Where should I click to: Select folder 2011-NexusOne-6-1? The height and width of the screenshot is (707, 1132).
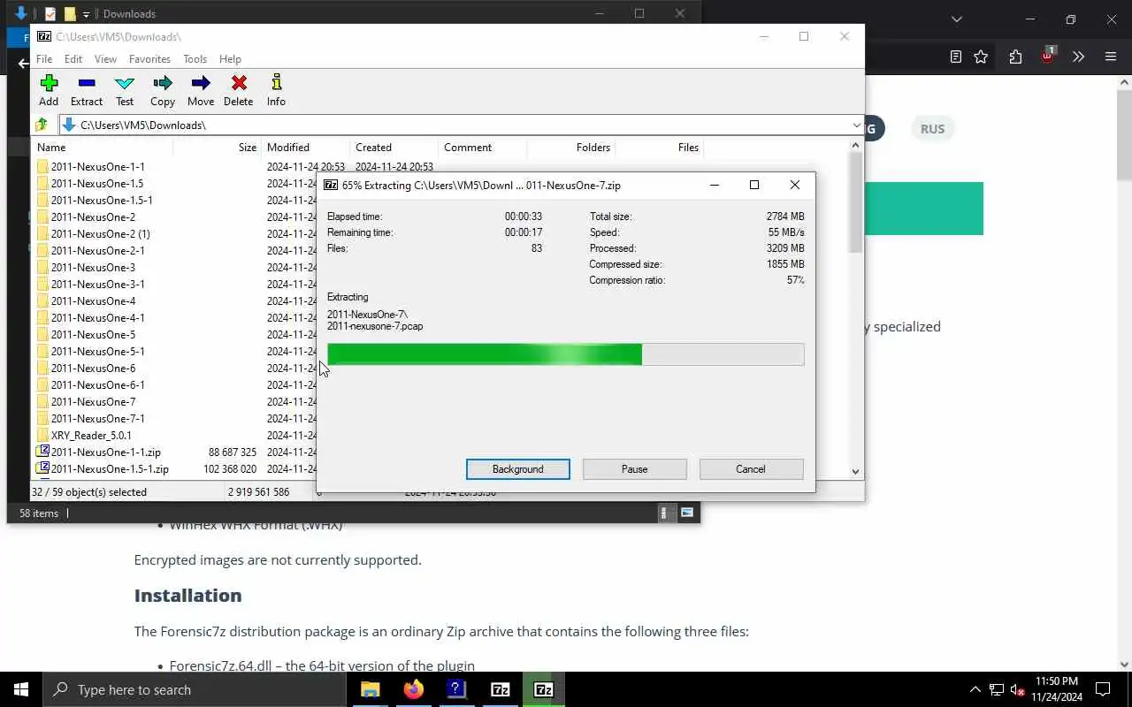pyautogui.click(x=97, y=384)
